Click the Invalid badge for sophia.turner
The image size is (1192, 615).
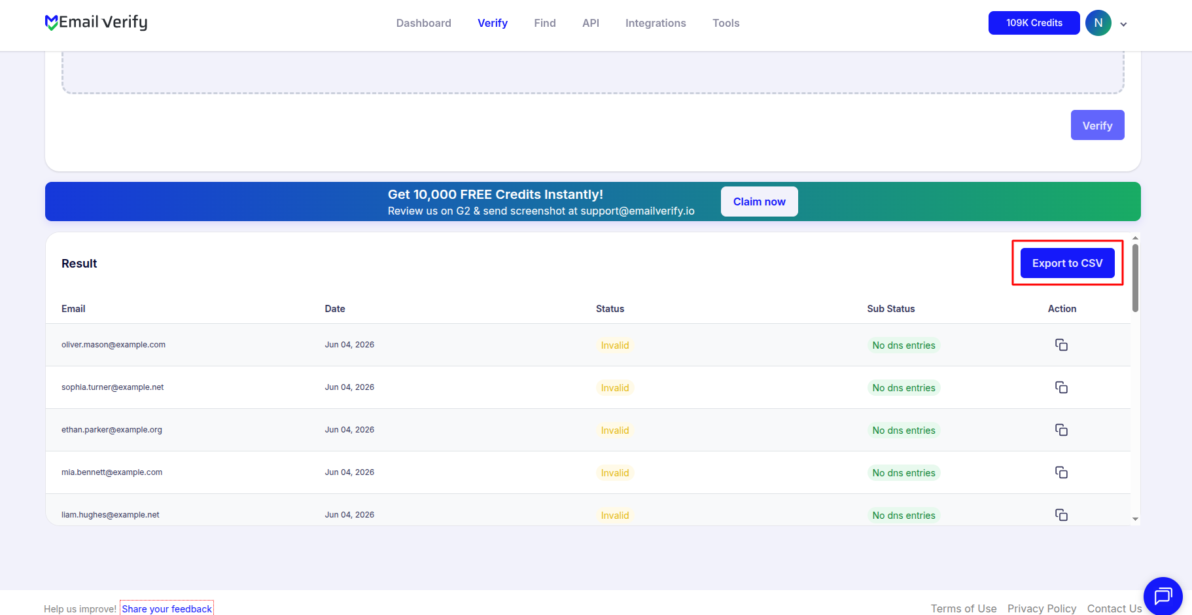[x=615, y=388]
